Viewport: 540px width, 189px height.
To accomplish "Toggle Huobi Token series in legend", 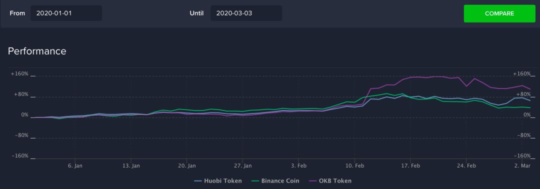I will point(218,180).
